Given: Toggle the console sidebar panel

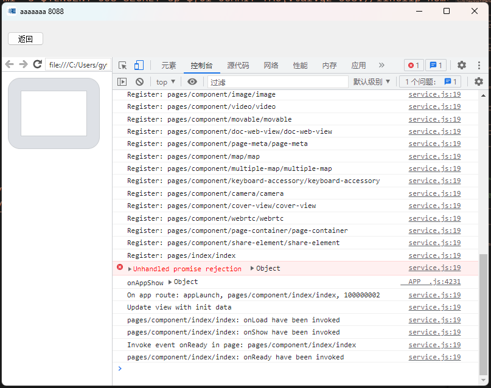Looking at the screenshot, I should coord(122,81).
